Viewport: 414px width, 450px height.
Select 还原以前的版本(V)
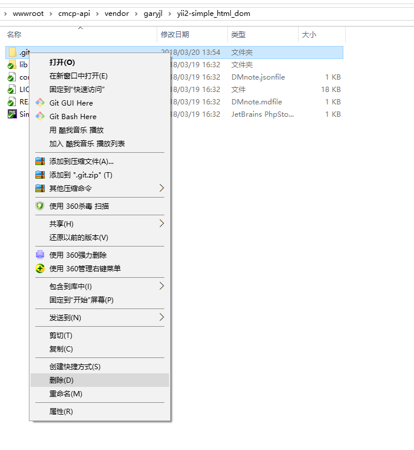pyautogui.click(x=100, y=237)
